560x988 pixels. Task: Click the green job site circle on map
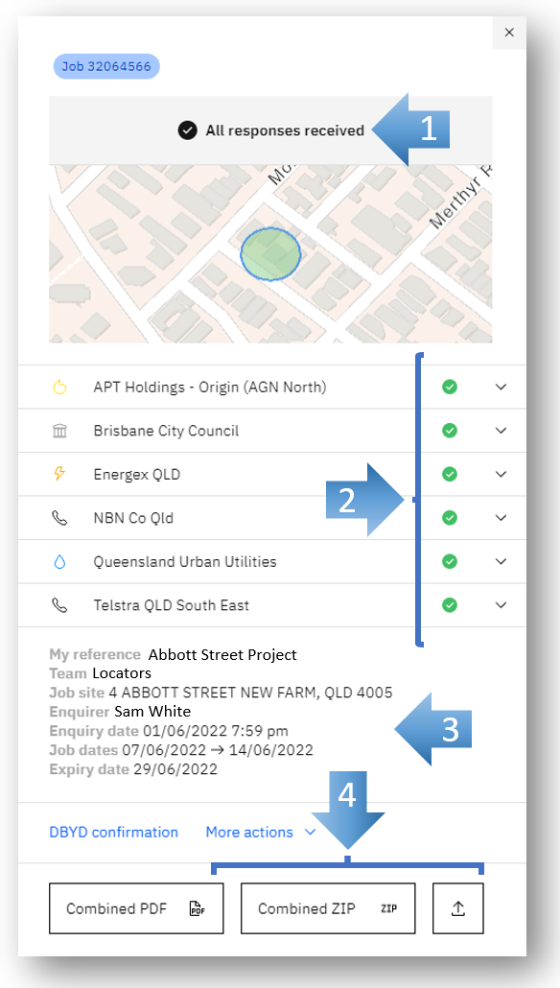pos(270,254)
